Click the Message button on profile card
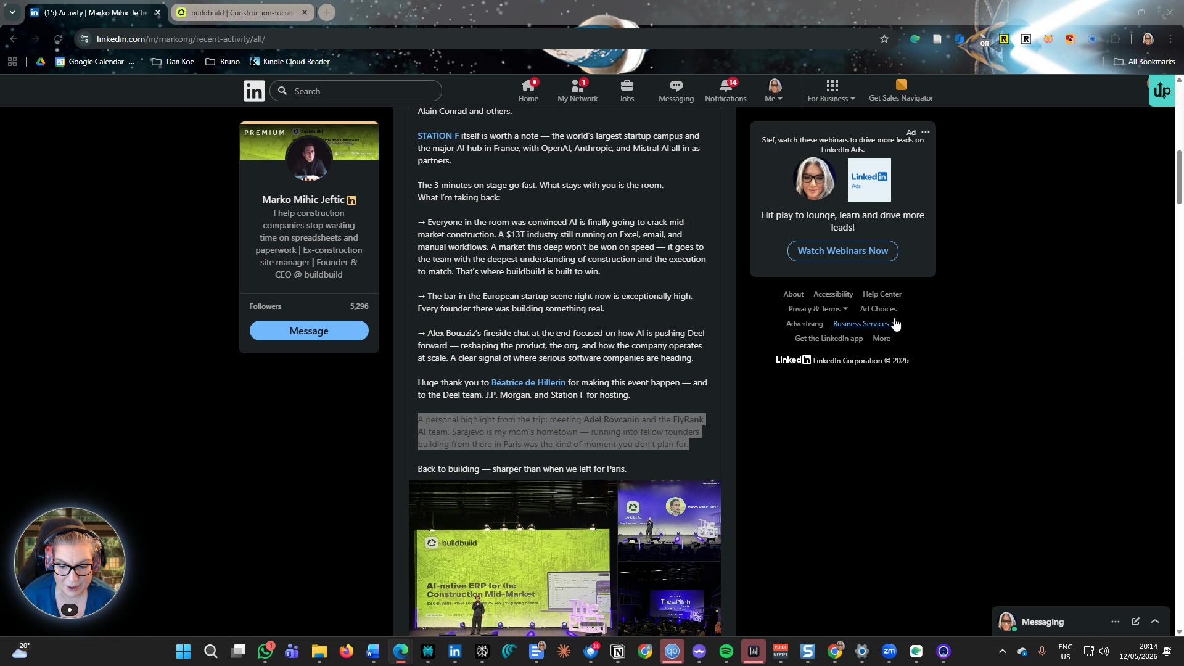The image size is (1184, 666). (x=309, y=331)
